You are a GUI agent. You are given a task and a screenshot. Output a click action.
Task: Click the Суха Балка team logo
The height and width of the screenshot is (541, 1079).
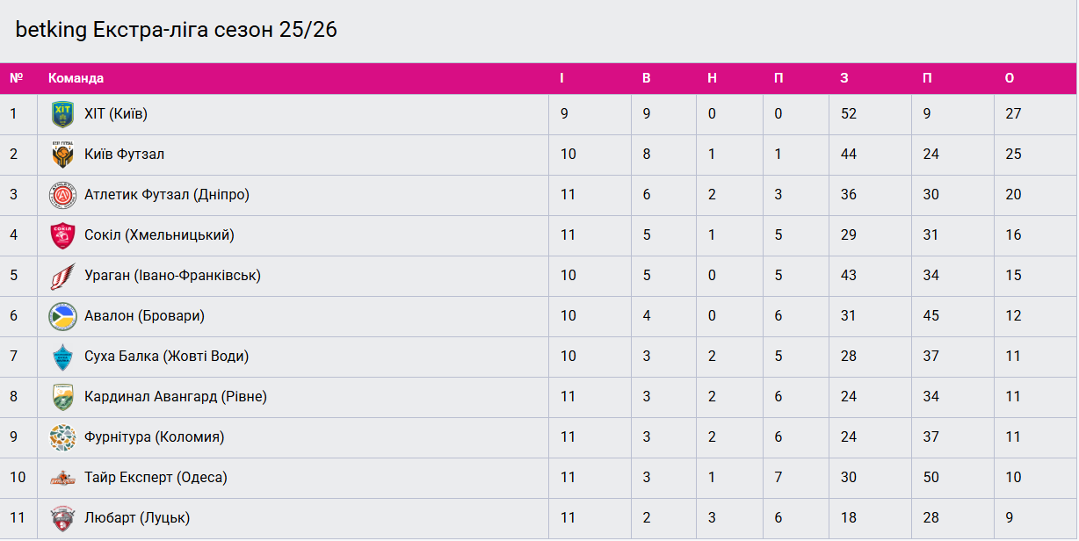click(x=62, y=357)
